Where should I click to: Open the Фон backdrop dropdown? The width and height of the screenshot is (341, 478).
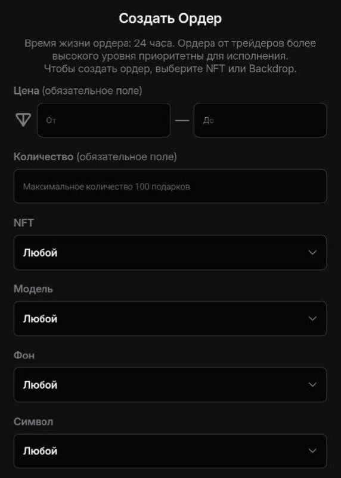pyautogui.click(x=170, y=385)
